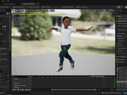Collapse the Additional Meshes section
This screenshot has height=95, width=127.
click(117, 21)
